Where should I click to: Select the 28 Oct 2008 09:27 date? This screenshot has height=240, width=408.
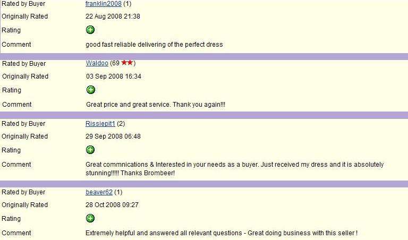[112, 205]
